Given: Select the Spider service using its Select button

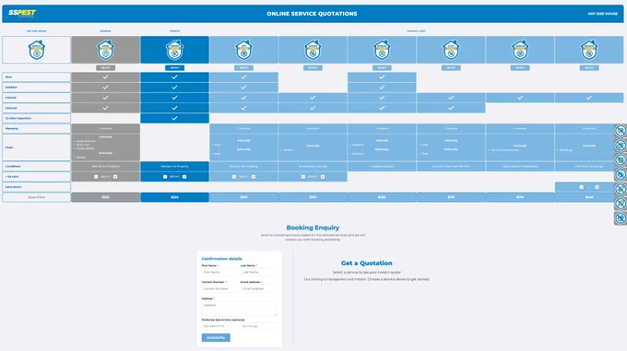Looking at the screenshot, I should (x=313, y=68).
